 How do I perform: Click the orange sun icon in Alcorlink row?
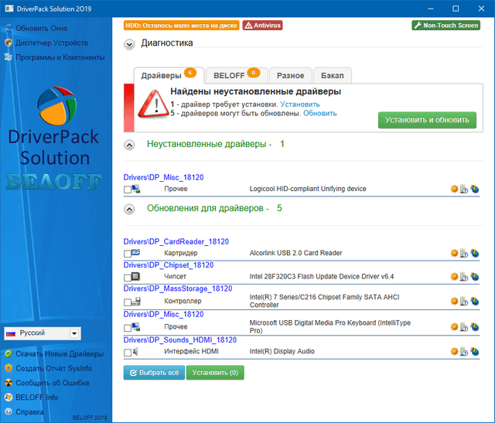(x=453, y=253)
